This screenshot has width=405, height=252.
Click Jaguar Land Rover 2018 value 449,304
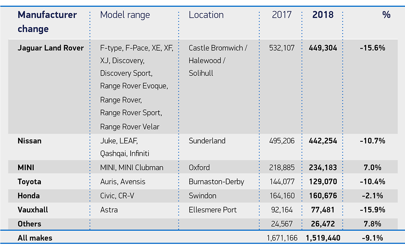pos(323,48)
